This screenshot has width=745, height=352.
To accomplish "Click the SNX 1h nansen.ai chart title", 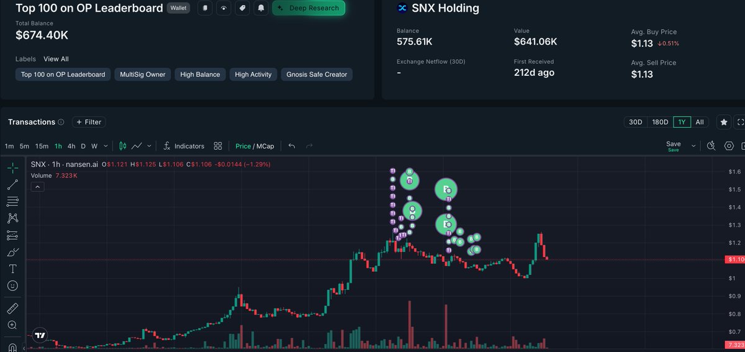I will coord(65,165).
